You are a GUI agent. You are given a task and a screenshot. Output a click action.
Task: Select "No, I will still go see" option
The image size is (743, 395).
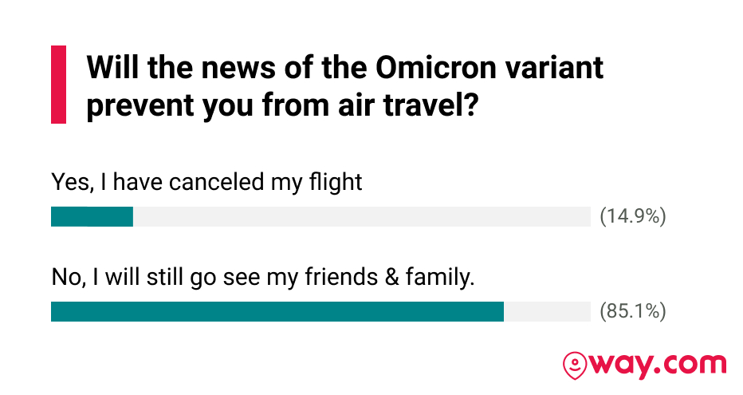pos(262,277)
